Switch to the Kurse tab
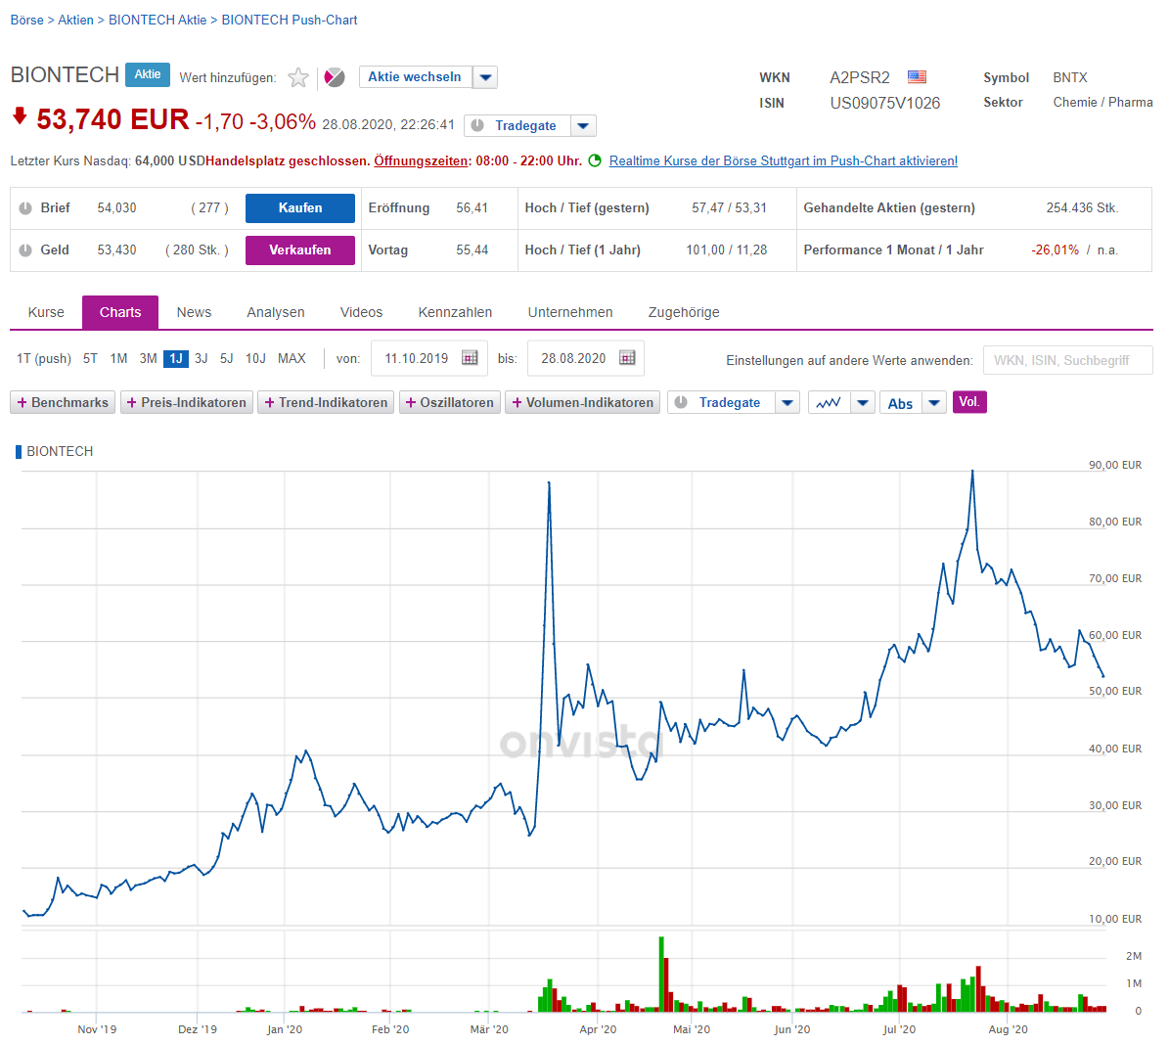1169x1045 pixels. pyautogui.click(x=46, y=312)
